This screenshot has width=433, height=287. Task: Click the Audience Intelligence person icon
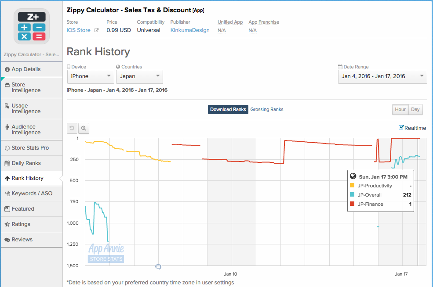coord(7,127)
